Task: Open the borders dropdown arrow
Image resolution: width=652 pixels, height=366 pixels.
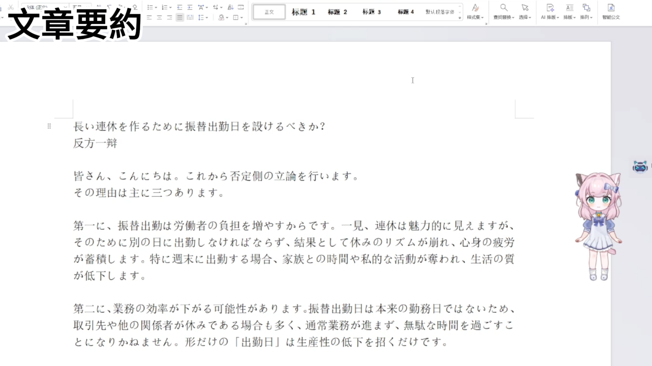Action: tap(241, 18)
